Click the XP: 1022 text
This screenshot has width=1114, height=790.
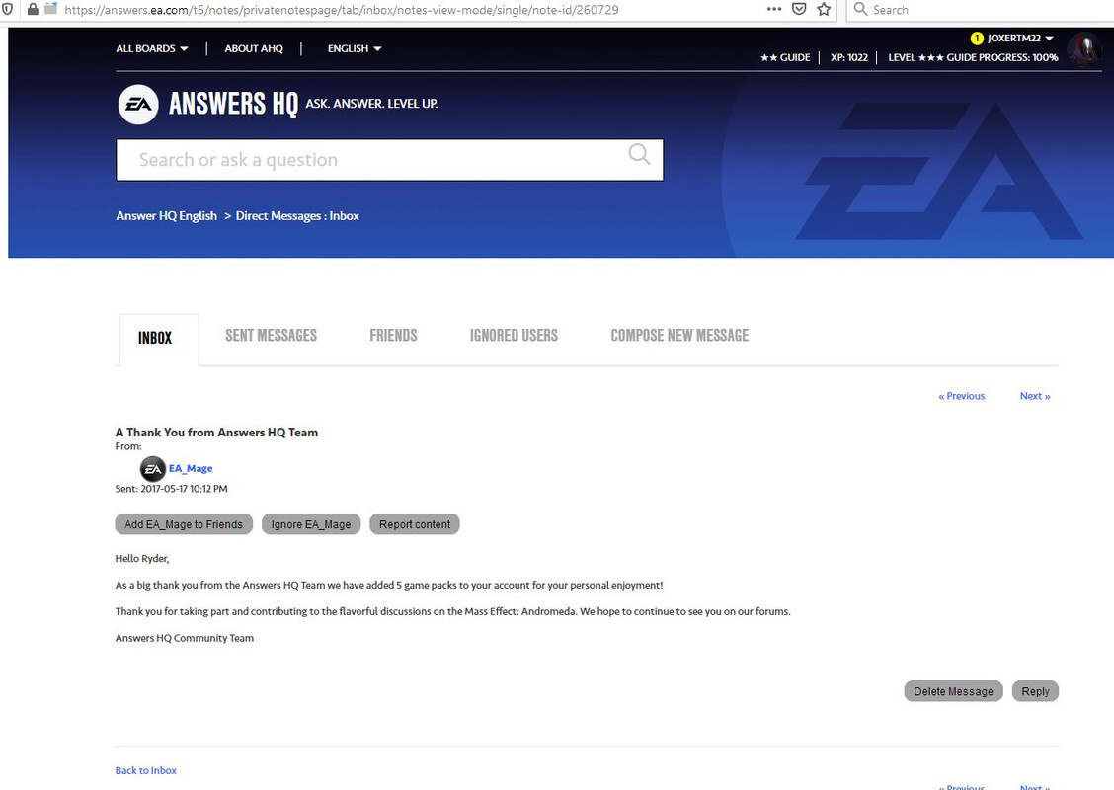tap(849, 57)
